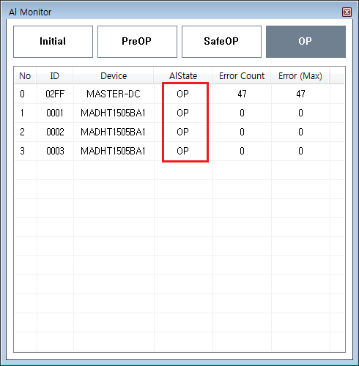This screenshot has width=359, height=366.
Task: Click the Initial state button
Action: coord(53,42)
